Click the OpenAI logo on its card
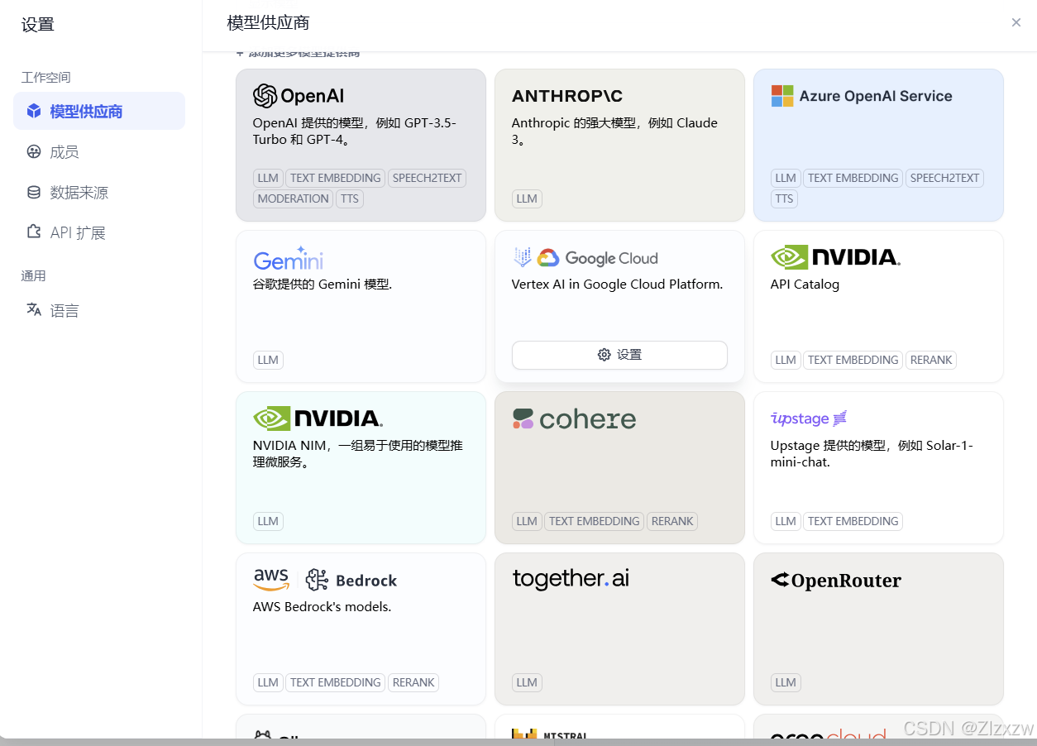 [x=299, y=96]
